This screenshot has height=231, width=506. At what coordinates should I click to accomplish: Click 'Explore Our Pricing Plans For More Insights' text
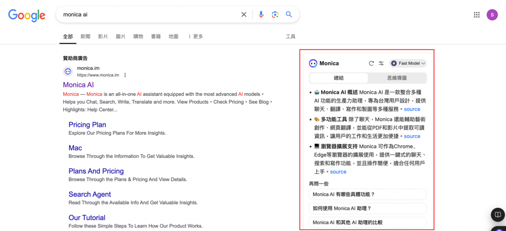click(x=117, y=133)
